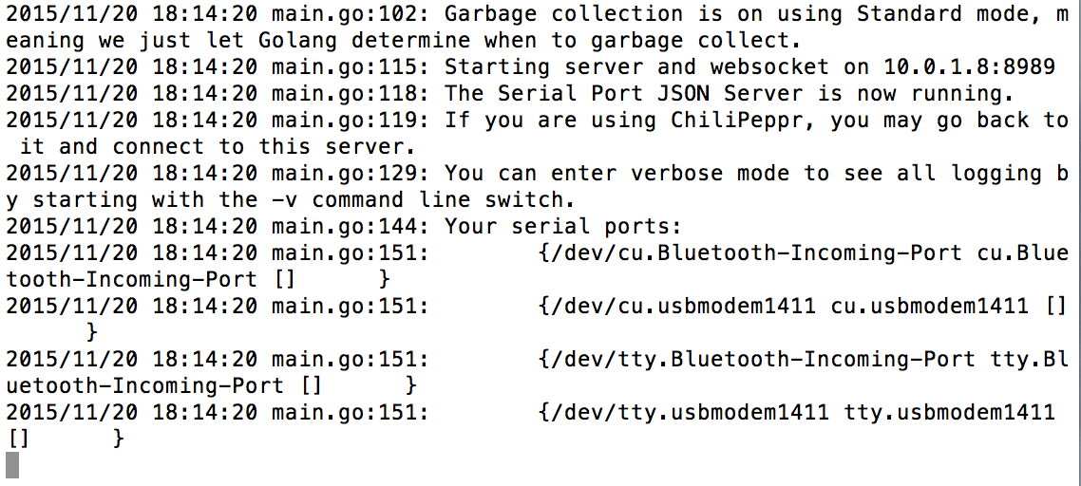Click the "Serial Port JSON Server" text
The height and width of the screenshot is (486, 1081).
coord(650,94)
